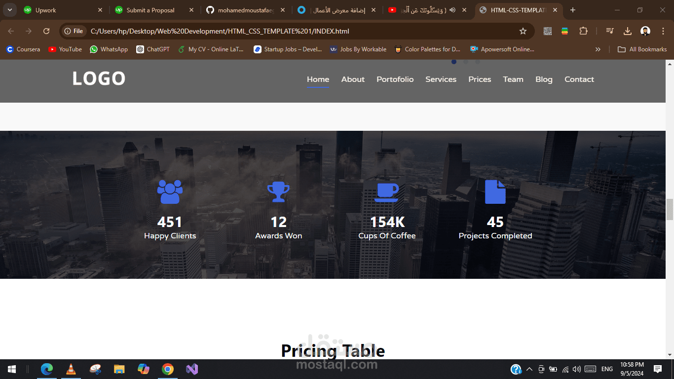Close the Upwork tab
This screenshot has width=674, height=379.
pyautogui.click(x=100, y=10)
